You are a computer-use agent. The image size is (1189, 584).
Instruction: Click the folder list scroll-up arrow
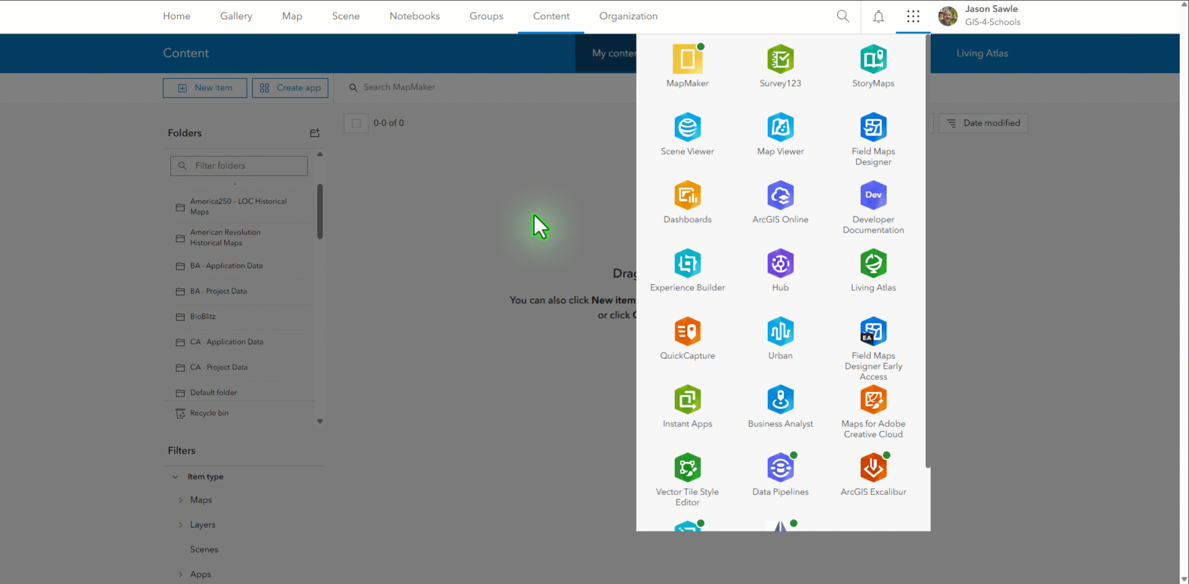click(x=320, y=154)
